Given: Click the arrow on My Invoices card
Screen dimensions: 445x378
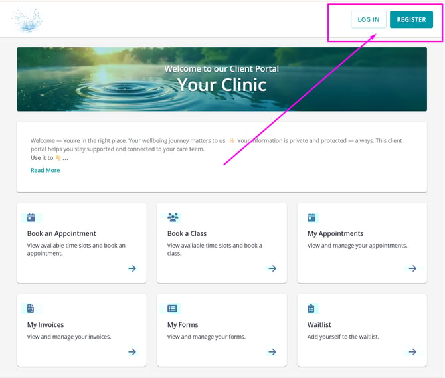Looking at the screenshot, I should point(132,352).
